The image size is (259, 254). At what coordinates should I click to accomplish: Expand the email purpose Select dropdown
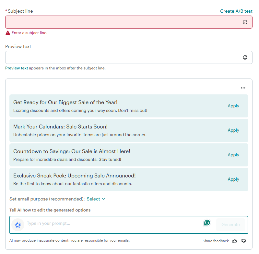(96, 199)
